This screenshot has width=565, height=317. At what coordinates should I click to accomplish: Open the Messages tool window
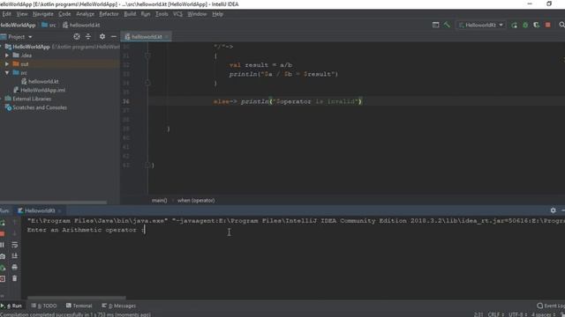(119, 306)
